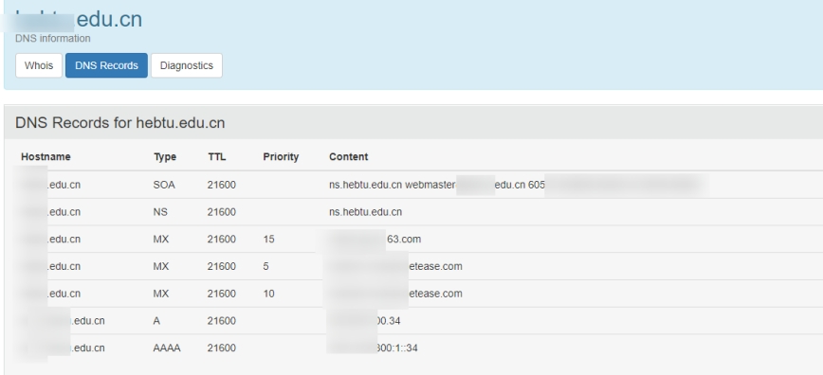Viewport: 823px width, 375px height.
Task: Click the DNS Records for hebtu.edu.cn heading
Action: [x=120, y=123]
